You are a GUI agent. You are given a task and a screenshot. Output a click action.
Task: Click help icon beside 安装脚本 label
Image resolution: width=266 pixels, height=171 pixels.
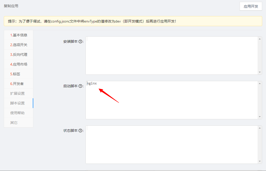80,41
